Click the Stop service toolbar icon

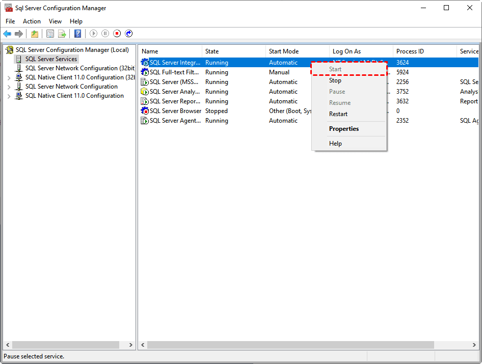pos(117,34)
